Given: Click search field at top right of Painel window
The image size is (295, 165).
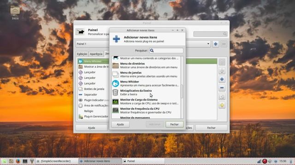Looking at the screenshot, I should [x=210, y=34].
